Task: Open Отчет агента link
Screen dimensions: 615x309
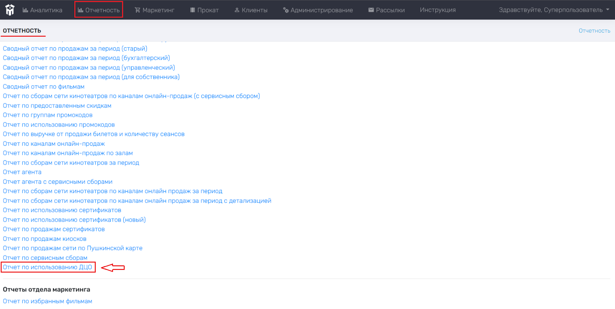Action: click(22, 172)
